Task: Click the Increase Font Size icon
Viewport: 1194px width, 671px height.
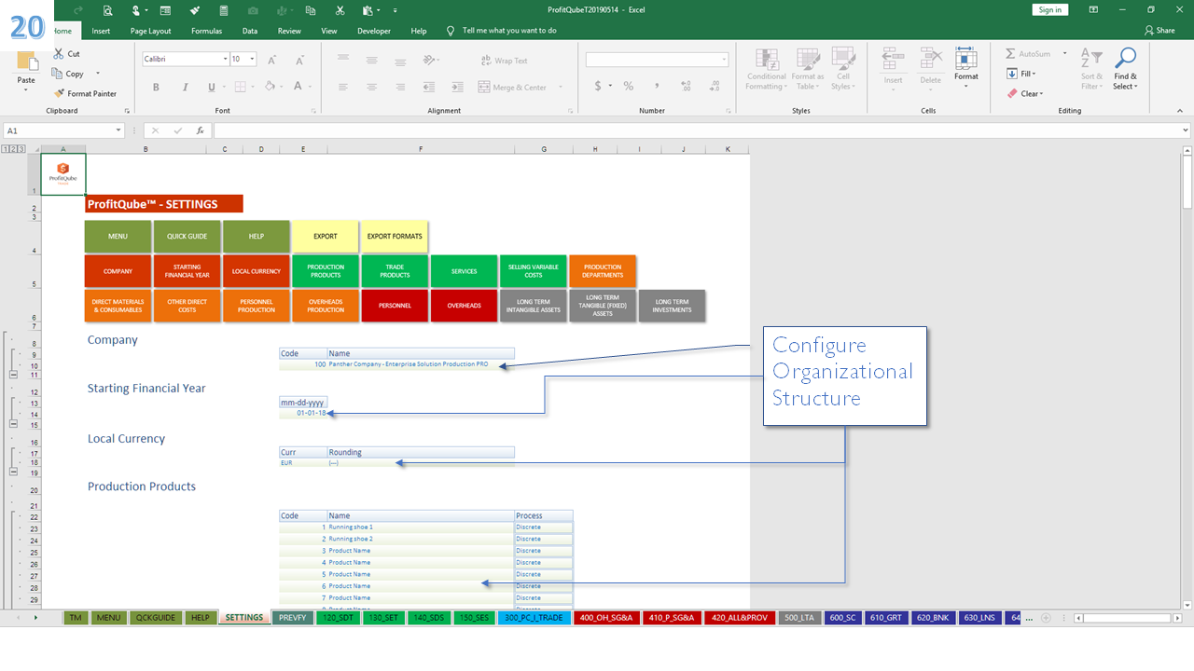Action: [271, 60]
